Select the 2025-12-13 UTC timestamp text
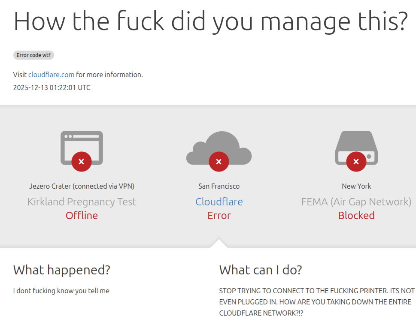The width and height of the screenshot is (416, 322). coord(52,87)
